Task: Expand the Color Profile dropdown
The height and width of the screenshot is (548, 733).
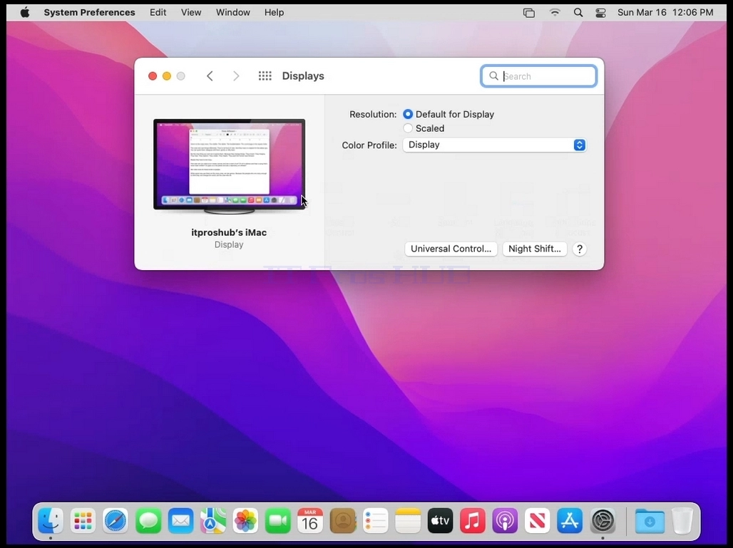Action: 495,145
